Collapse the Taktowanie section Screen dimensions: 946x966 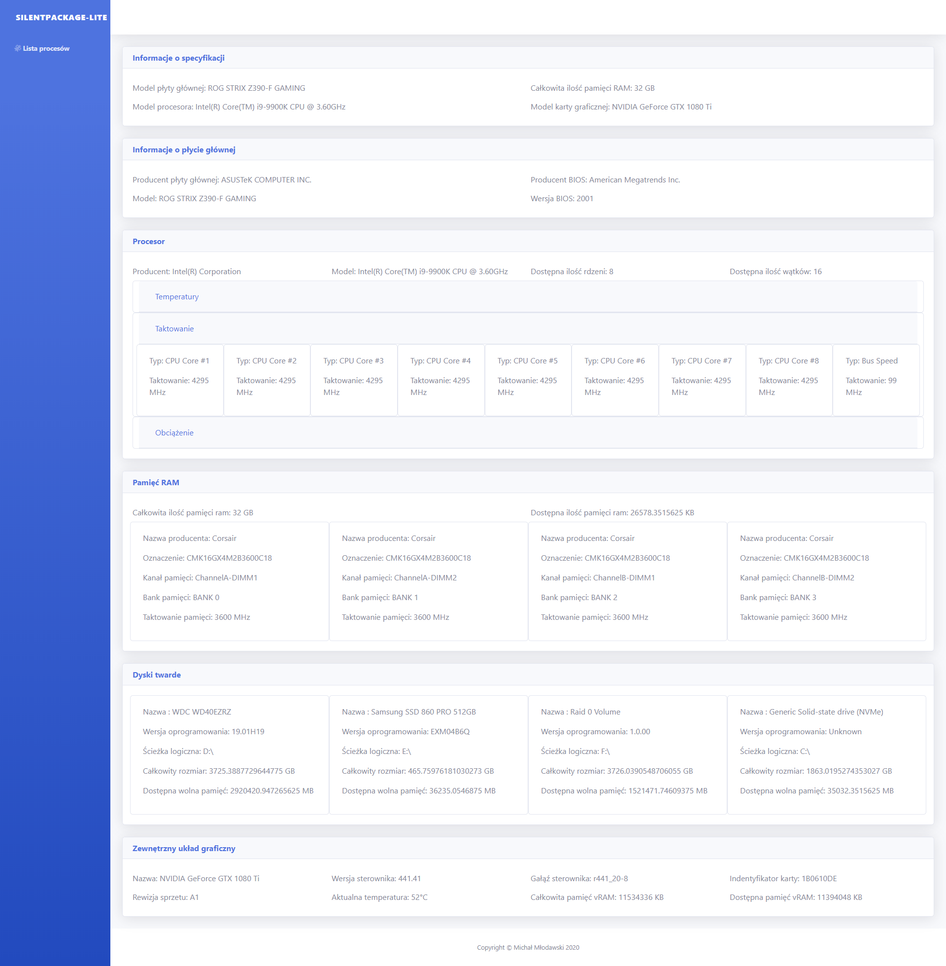pyautogui.click(x=174, y=328)
